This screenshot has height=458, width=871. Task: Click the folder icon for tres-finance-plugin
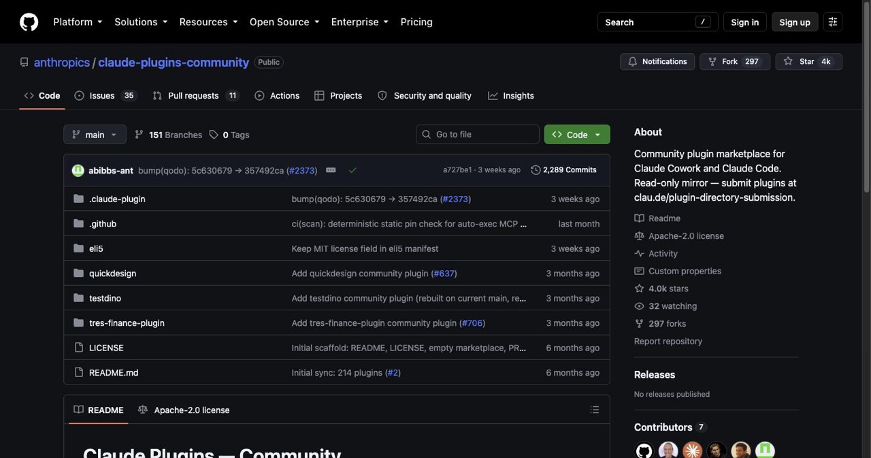coord(78,323)
